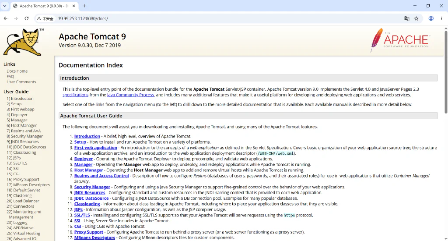
Task: Open 7) Realms and AAA sidebar entry
Action: (x=24, y=131)
